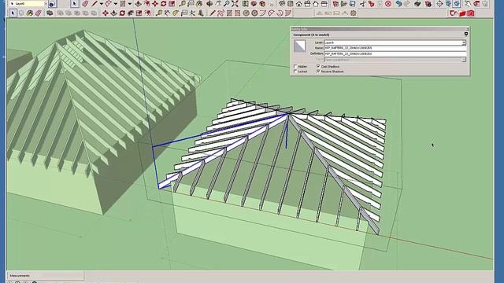Viewport: 504px width, 283px height.
Task: Select the Axes tool
Action: [x=192, y=13]
